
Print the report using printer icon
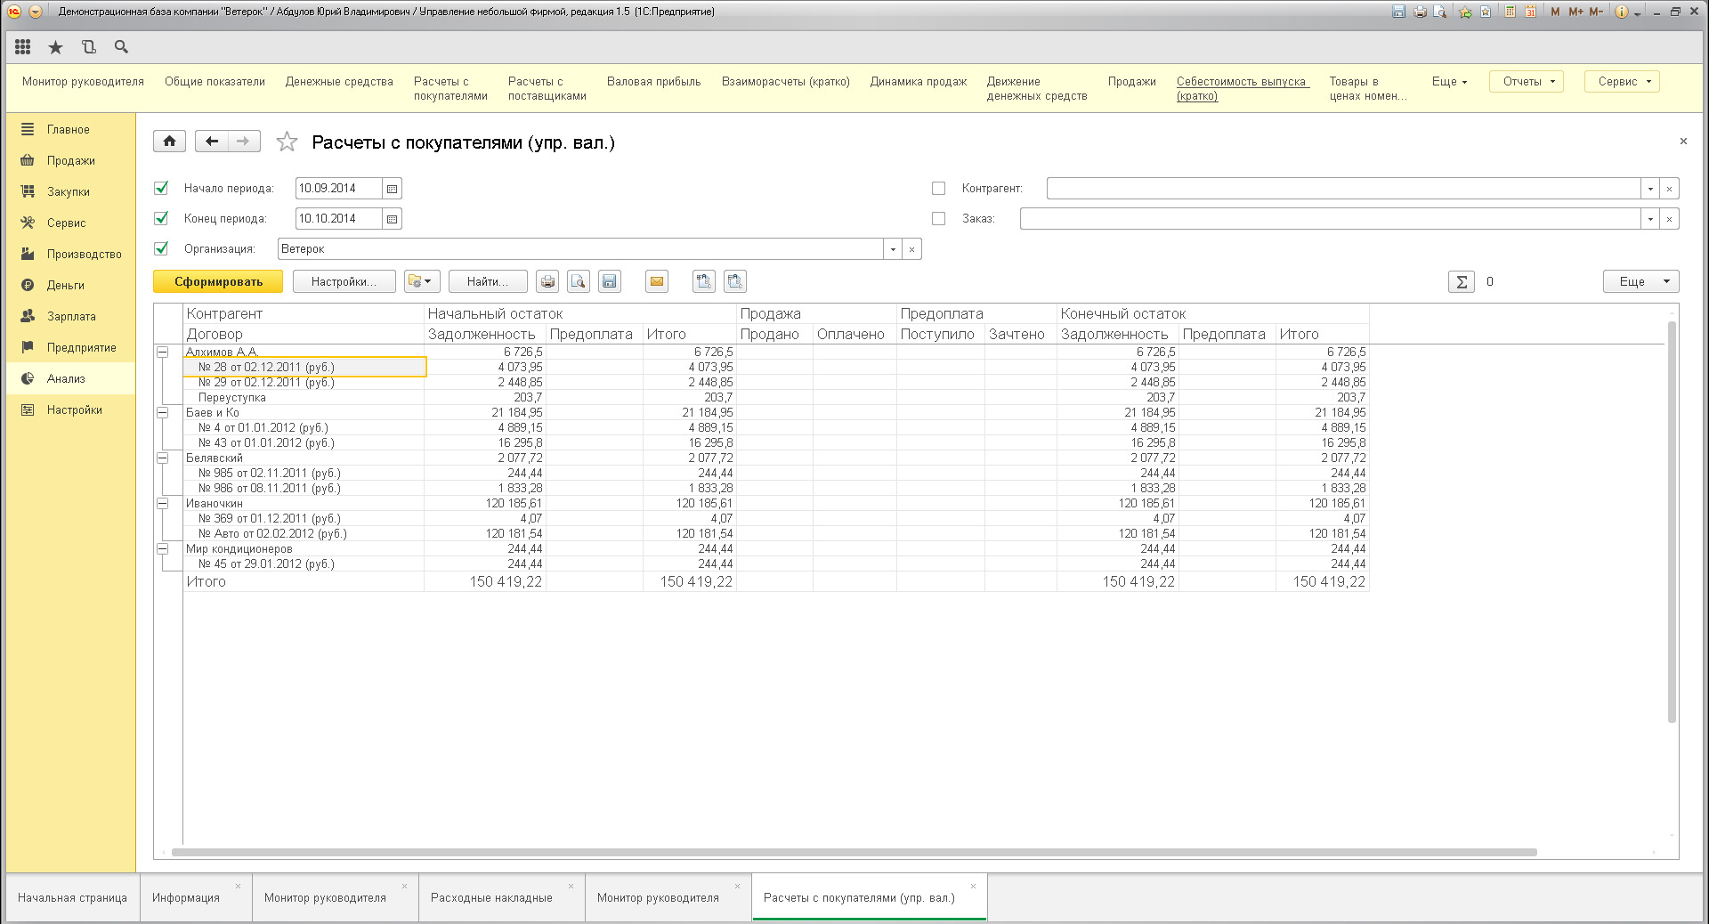547,281
